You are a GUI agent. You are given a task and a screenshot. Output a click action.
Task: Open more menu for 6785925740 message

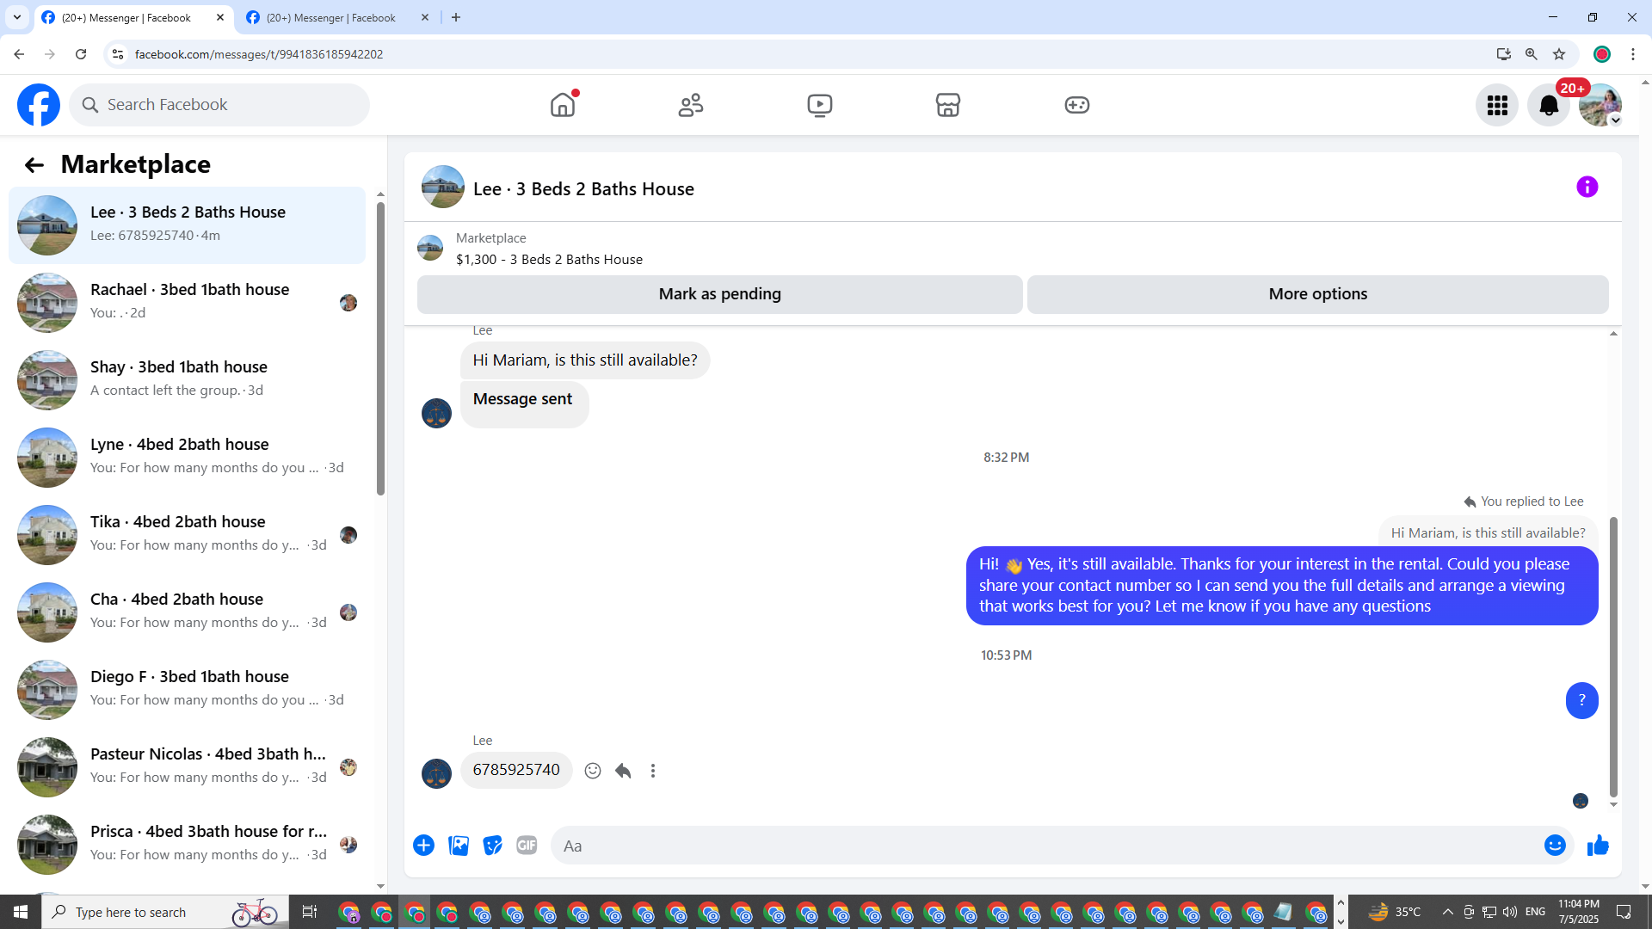click(653, 771)
